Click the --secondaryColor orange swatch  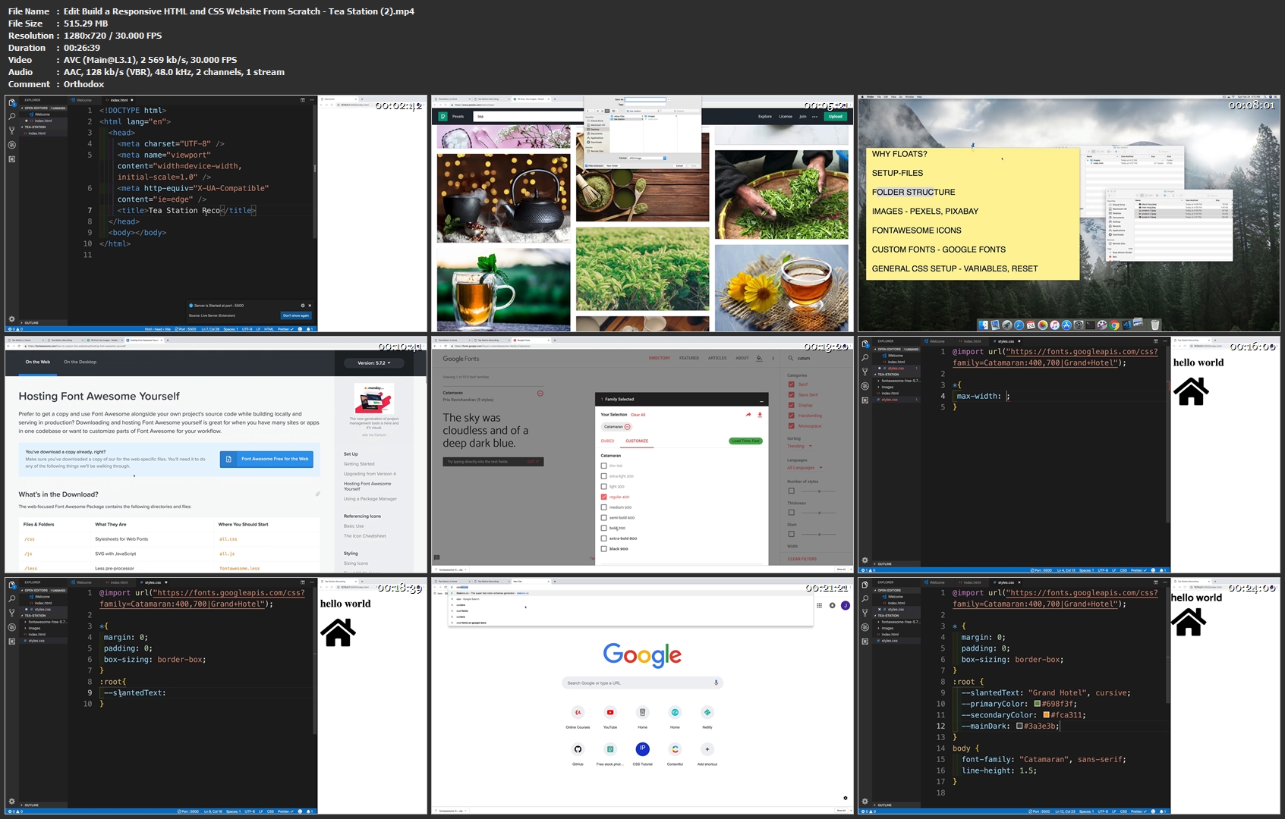pyautogui.click(x=1047, y=715)
